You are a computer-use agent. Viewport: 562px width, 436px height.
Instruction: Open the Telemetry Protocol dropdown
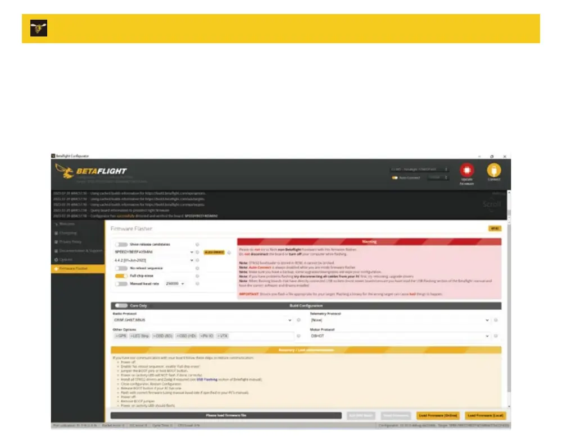tap(400, 320)
